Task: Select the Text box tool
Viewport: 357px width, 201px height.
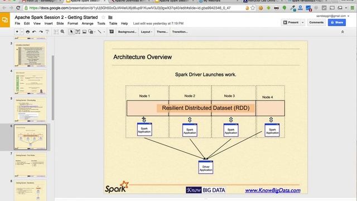Action: (x=78, y=32)
